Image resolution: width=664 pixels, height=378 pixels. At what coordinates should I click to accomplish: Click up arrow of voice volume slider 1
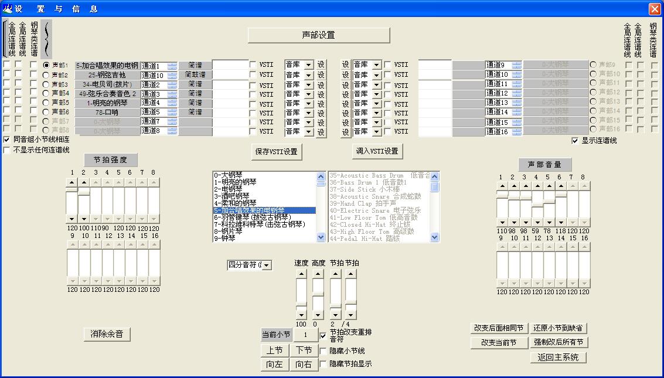pos(502,186)
